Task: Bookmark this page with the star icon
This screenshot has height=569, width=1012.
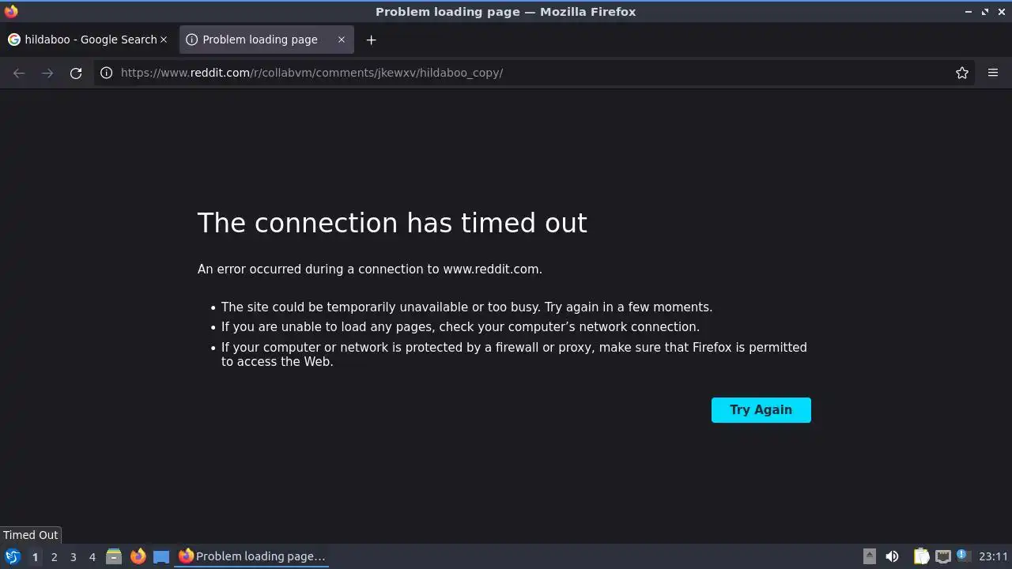Action: [x=962, y=73]
